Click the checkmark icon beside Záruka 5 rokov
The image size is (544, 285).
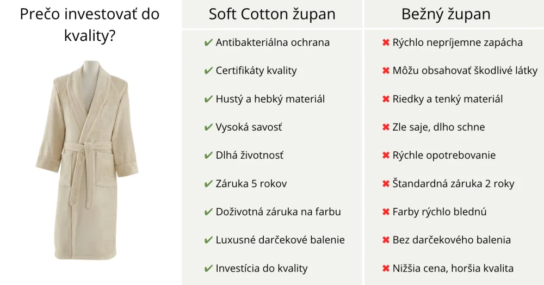(x=208, y=184)
